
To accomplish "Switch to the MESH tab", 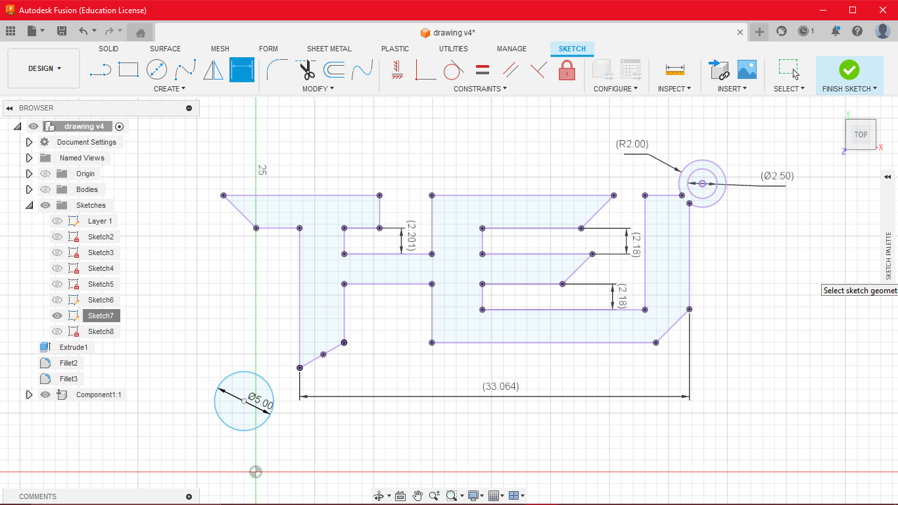I will coord(220,49).
